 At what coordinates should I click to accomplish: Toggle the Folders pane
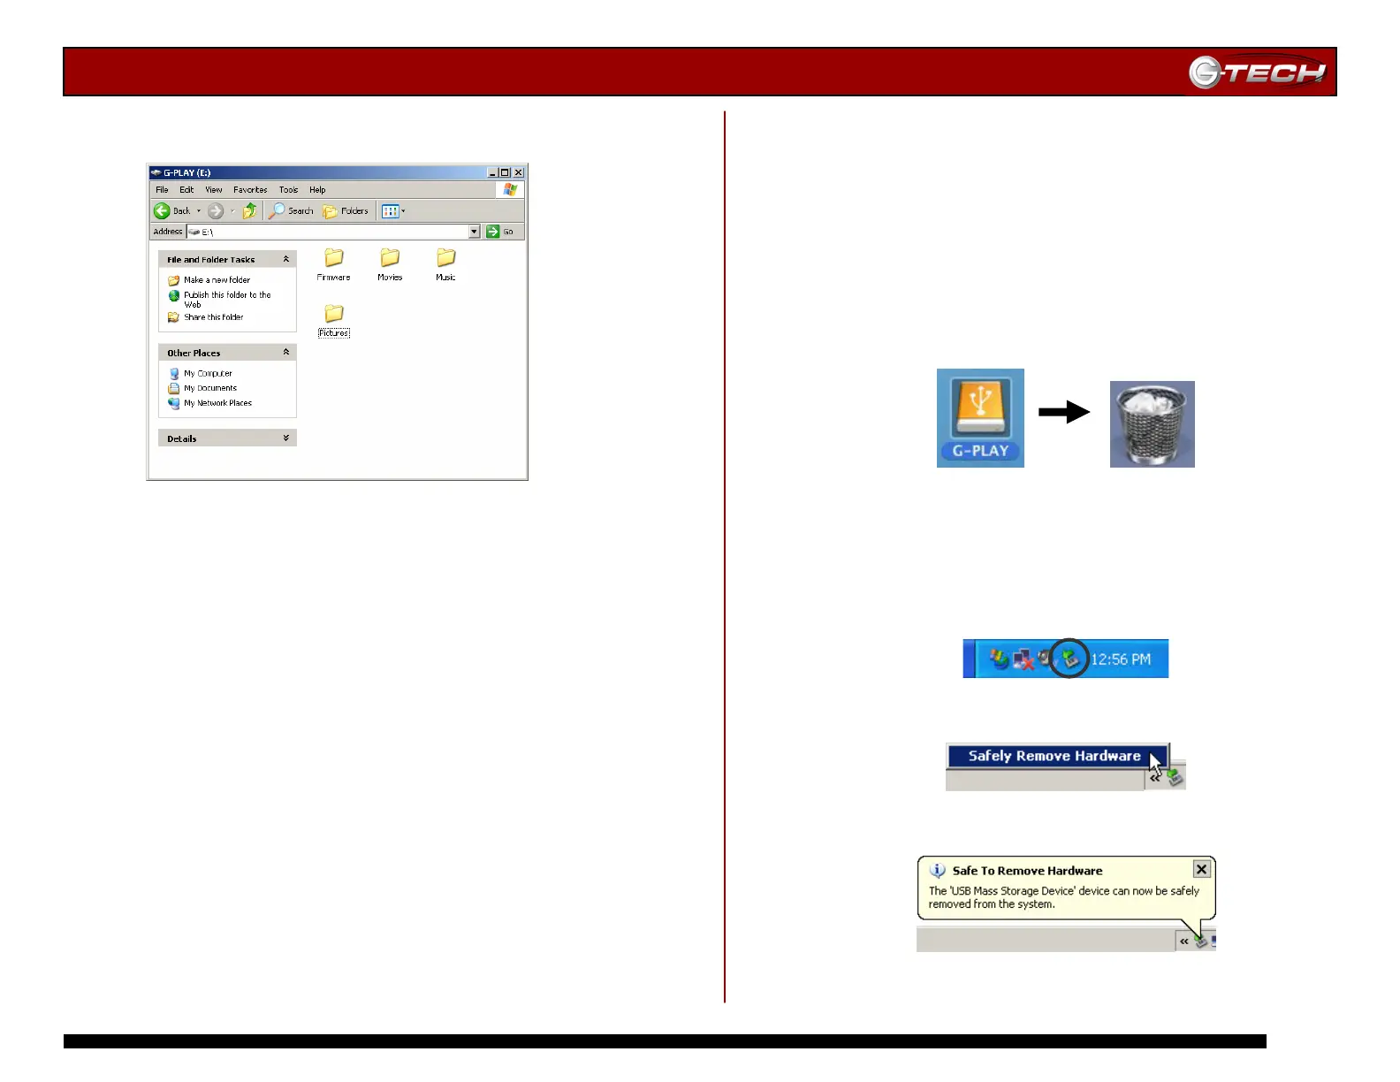click(x=346, y=211)
